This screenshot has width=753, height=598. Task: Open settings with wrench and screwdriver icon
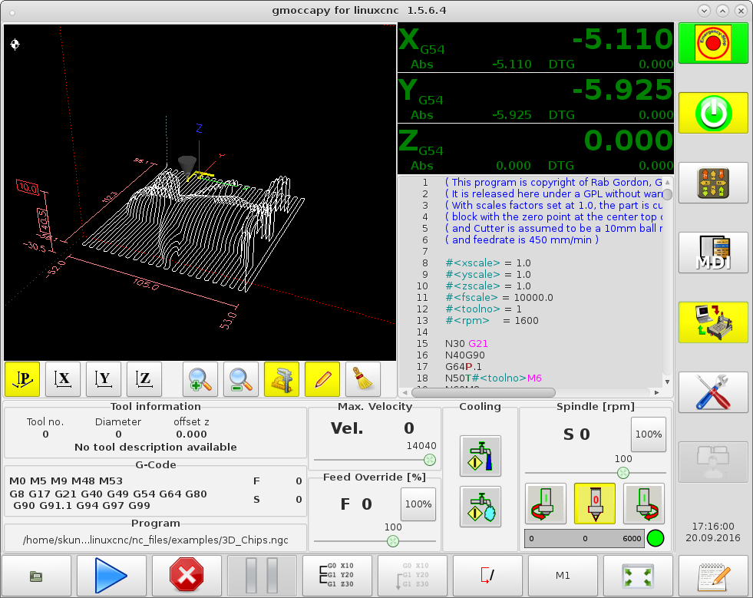click(713, 392)
